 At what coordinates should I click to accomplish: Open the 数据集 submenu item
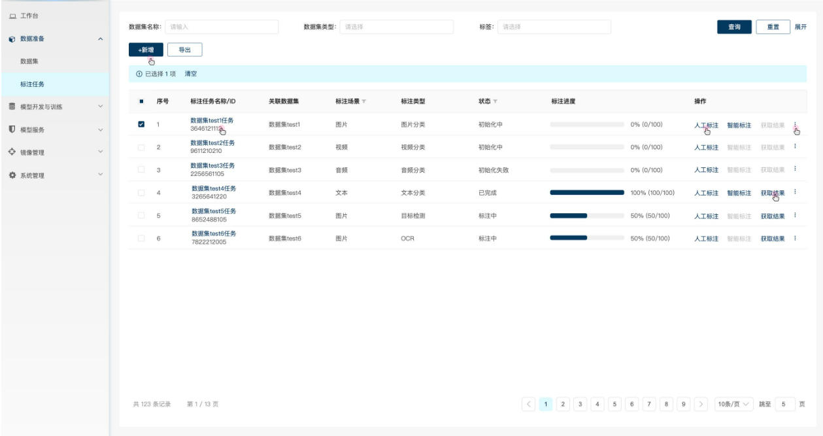[29, 61]
